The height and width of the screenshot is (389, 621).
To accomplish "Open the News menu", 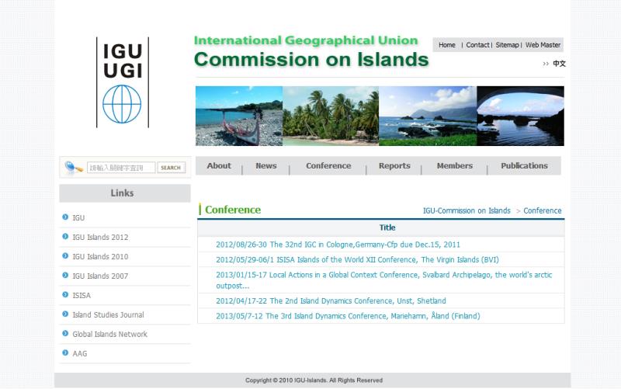I will pos(266,165).
